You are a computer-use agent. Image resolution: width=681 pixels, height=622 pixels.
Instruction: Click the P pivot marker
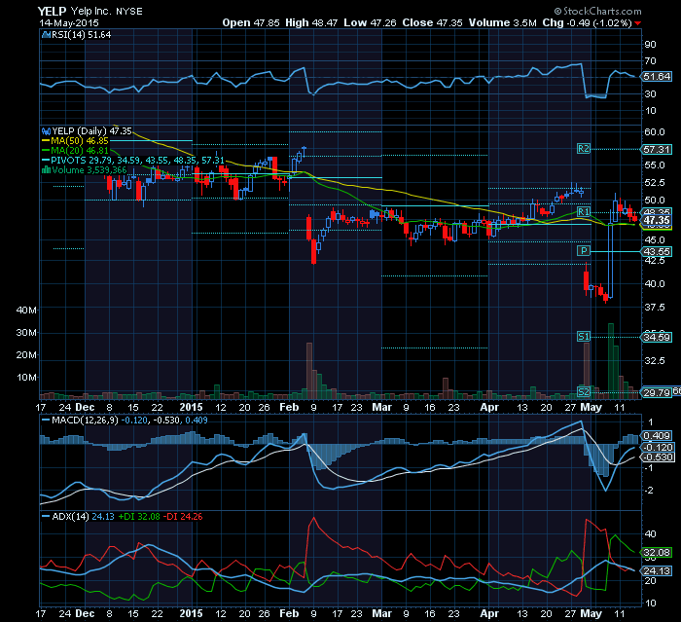(584, 251)
